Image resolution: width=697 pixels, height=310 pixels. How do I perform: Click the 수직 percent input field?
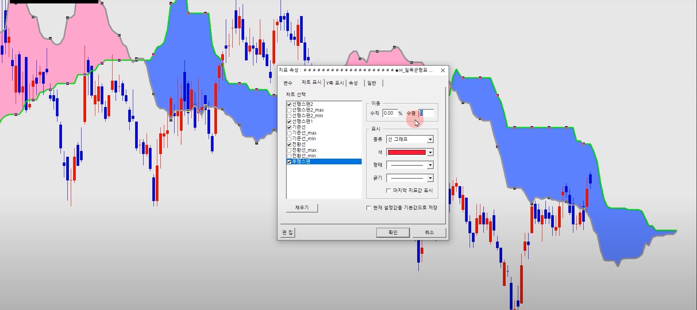point(389,113)
